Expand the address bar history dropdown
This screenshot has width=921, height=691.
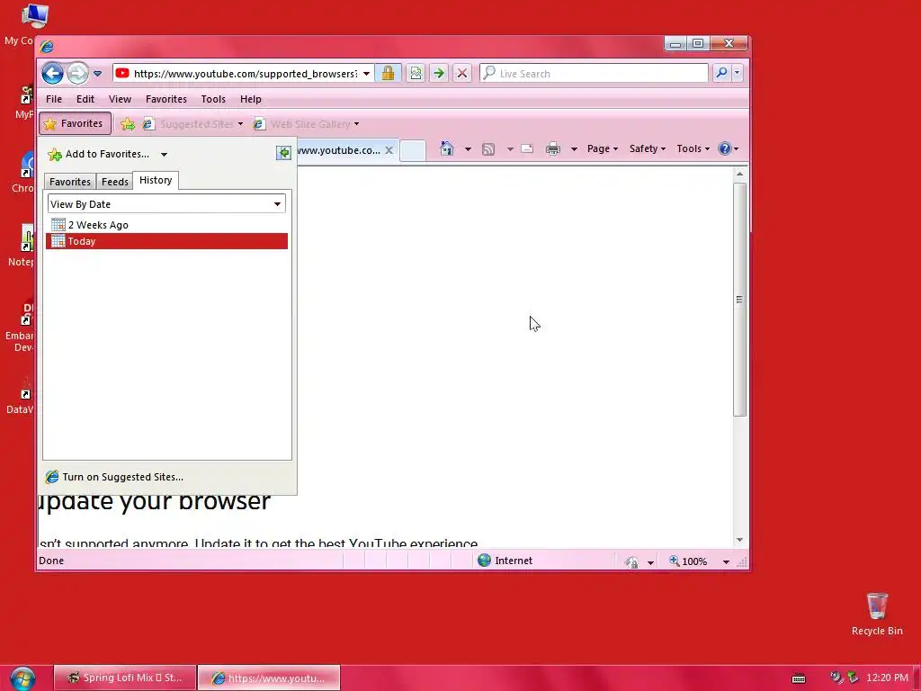366,74
